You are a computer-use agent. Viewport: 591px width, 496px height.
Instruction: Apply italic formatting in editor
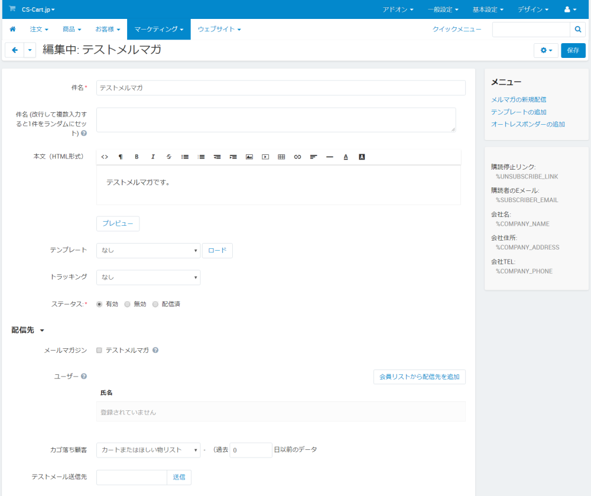click(152, 157)
